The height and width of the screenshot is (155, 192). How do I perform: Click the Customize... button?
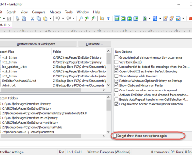point(95,44)
